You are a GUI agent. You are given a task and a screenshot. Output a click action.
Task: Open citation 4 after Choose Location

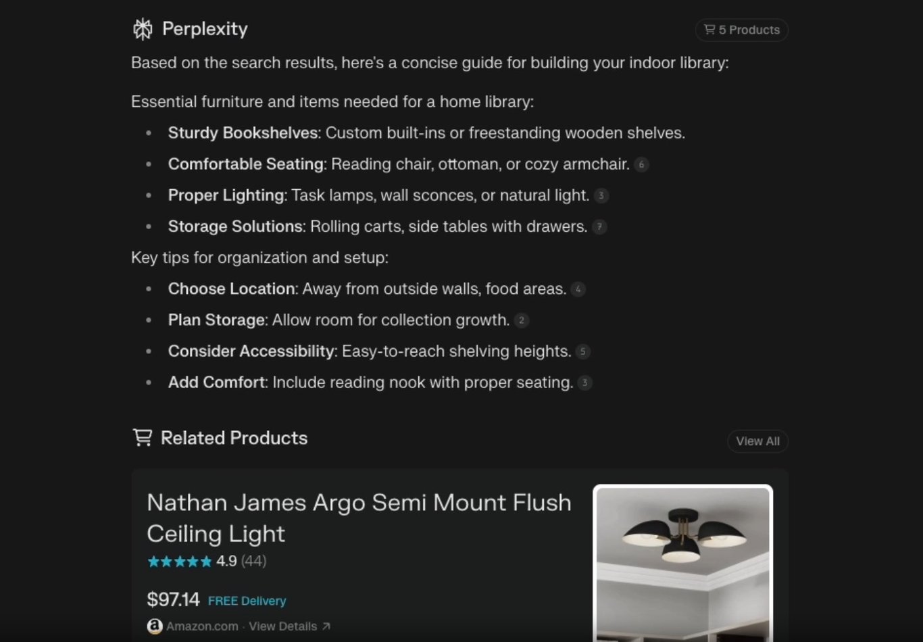click(578, 289)
